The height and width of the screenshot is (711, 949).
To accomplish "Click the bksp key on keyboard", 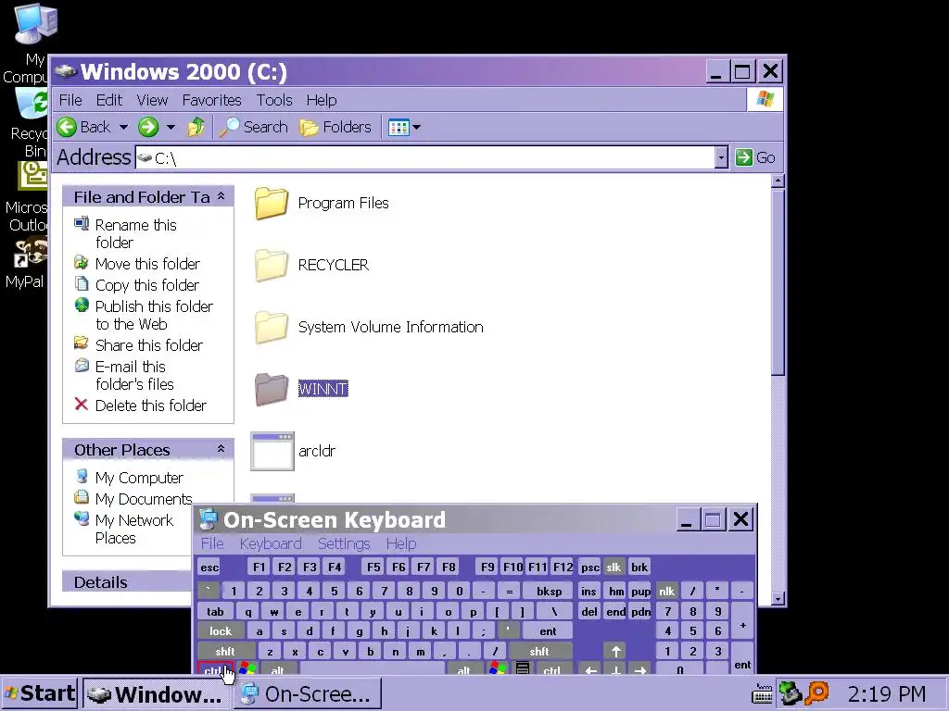I will 549,592.
